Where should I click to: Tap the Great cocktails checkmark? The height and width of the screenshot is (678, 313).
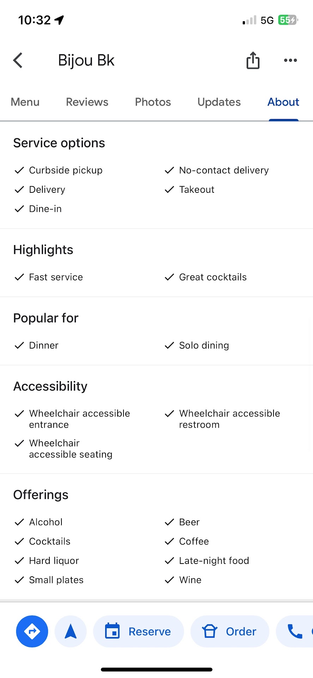[x=169, y=277]
